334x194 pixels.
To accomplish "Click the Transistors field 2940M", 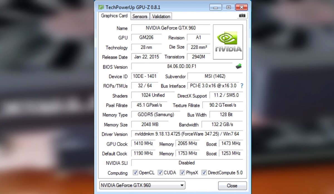I will click(x=198, y=57).
